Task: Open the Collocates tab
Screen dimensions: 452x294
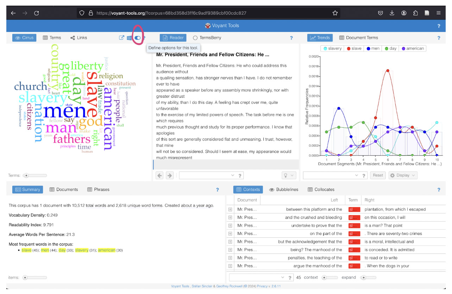Action: (x=321, y=190)
